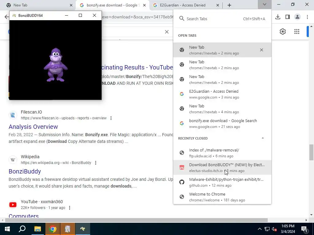Screen dimensions: 314x235
Task: Click the Bonzi gorilla in BonziBUDDY64 window
Action: coord(56,65)
